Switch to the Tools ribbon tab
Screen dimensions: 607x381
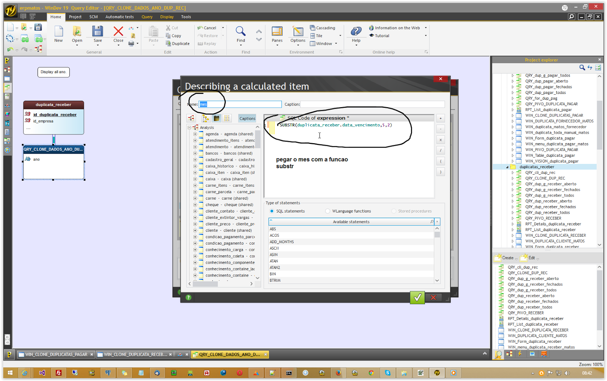click(186, 17)
